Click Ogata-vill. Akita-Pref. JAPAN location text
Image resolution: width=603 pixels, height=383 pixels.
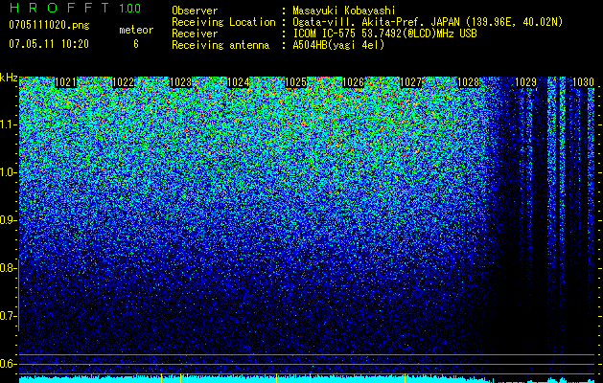click(x=428, y=22)
